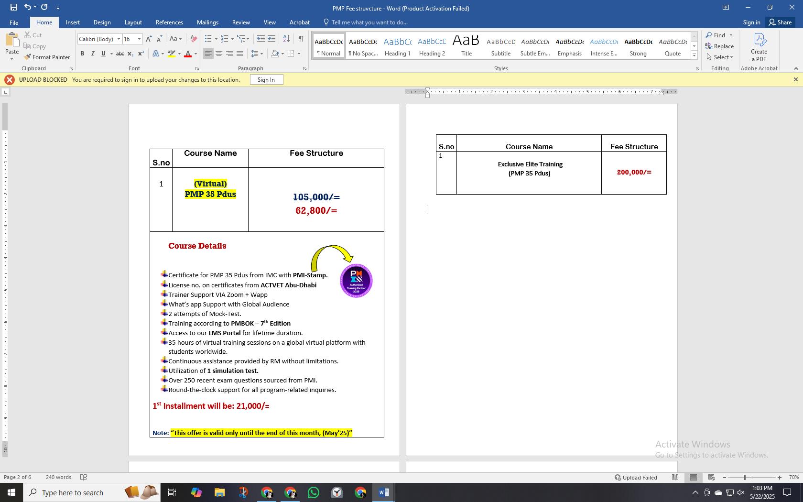This screenshot has height=502, width=803.
Task: Toggle Italic formatting
Action: click(x=93, y=54)
